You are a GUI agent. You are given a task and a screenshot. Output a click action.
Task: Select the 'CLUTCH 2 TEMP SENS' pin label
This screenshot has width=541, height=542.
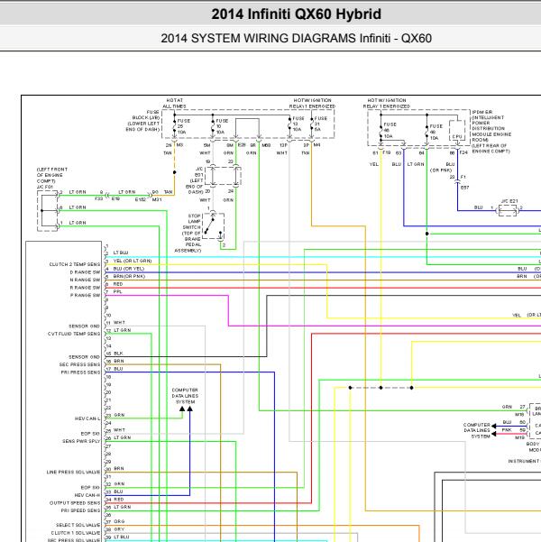75,264
